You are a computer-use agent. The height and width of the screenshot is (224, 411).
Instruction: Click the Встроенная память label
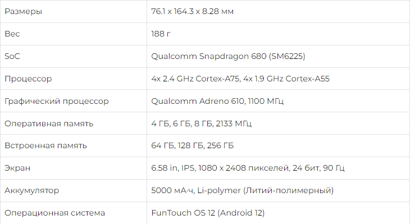[x=45, y=145]
